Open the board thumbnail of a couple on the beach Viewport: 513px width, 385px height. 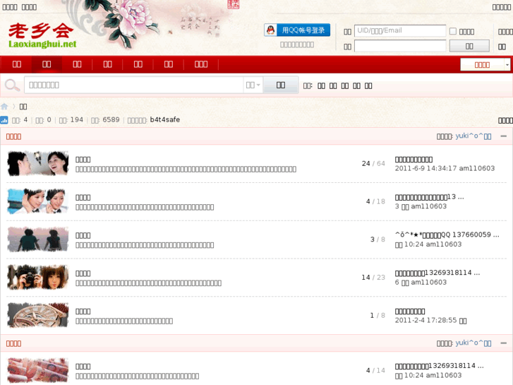point(38,239)
